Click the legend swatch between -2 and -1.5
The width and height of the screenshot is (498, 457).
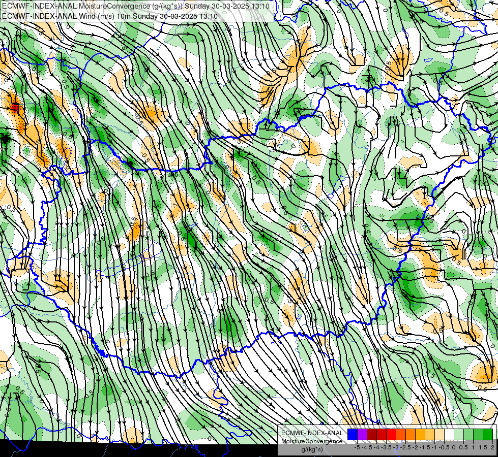click(420, 435)
